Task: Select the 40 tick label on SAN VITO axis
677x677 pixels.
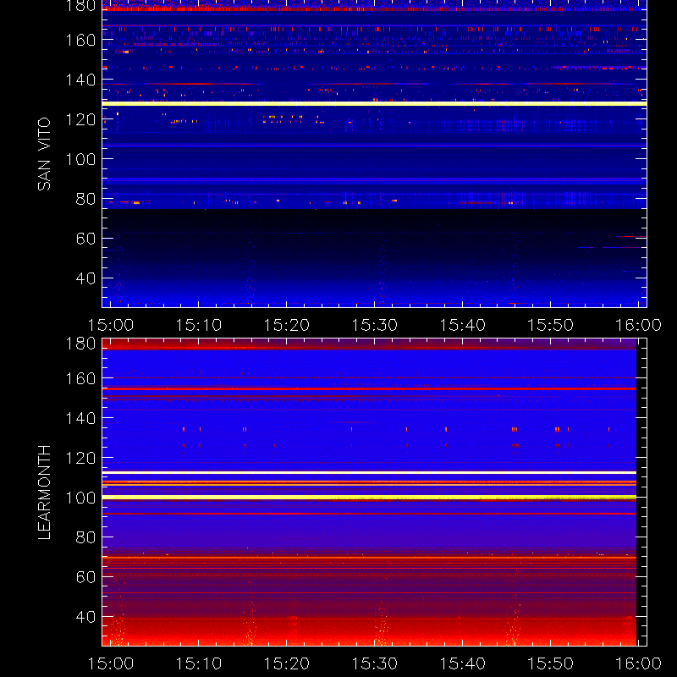Action: pyautogui.click(x=85, y=278)
